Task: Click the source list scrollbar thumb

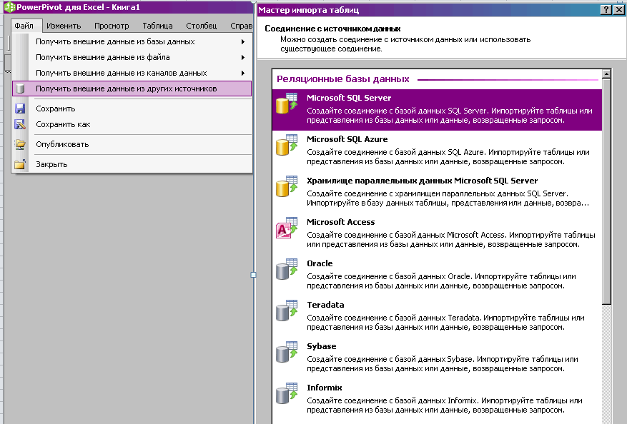Action: coord(606,191)
